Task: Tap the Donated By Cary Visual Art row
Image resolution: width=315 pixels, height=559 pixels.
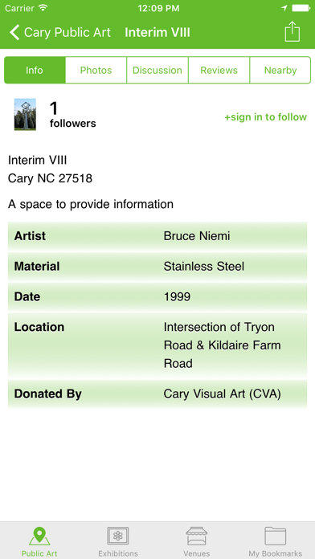Action: point(157,394)
